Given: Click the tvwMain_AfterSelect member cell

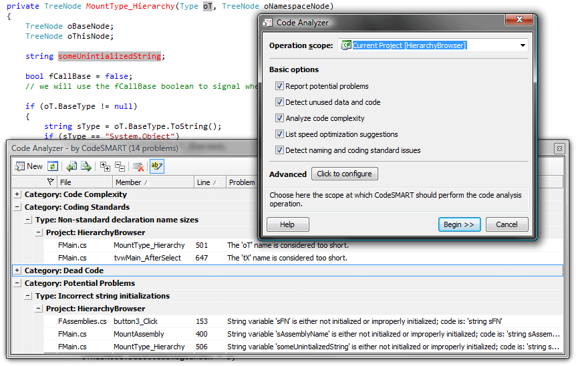Looking at the screenshot, I should [147, 258].
